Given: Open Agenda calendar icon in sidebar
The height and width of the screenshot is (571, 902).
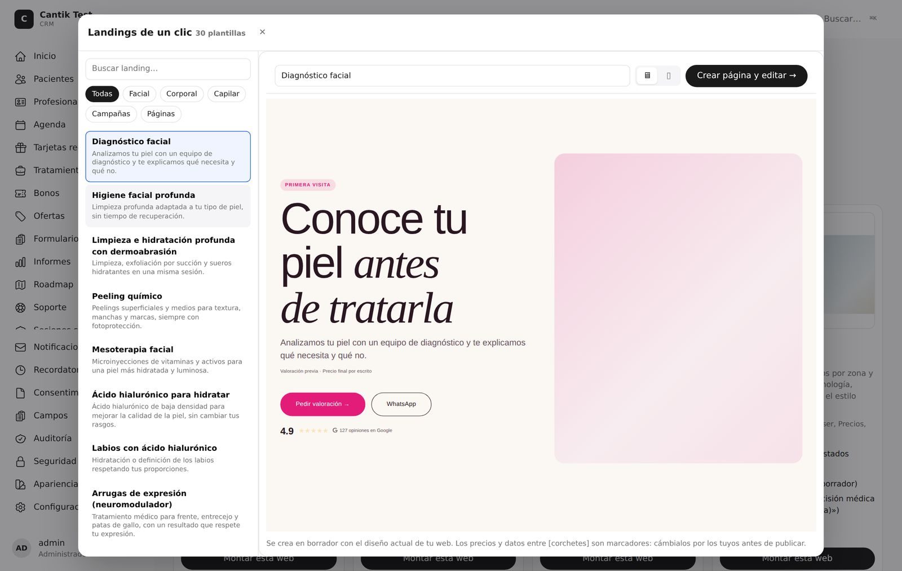Looking at the screenshot, I should [20, 125].
